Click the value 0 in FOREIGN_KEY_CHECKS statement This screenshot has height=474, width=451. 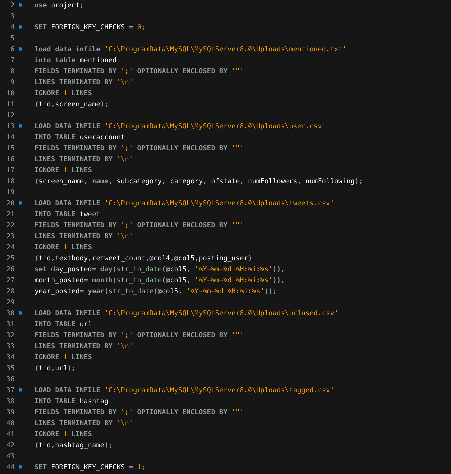point(139,27)
